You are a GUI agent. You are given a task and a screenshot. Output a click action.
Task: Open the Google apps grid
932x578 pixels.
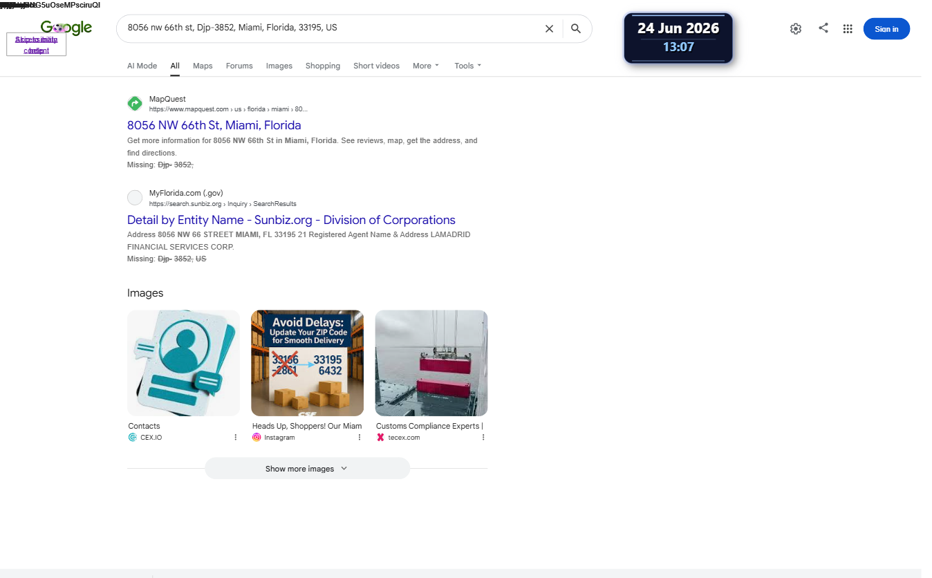click(x=848, y=28)
